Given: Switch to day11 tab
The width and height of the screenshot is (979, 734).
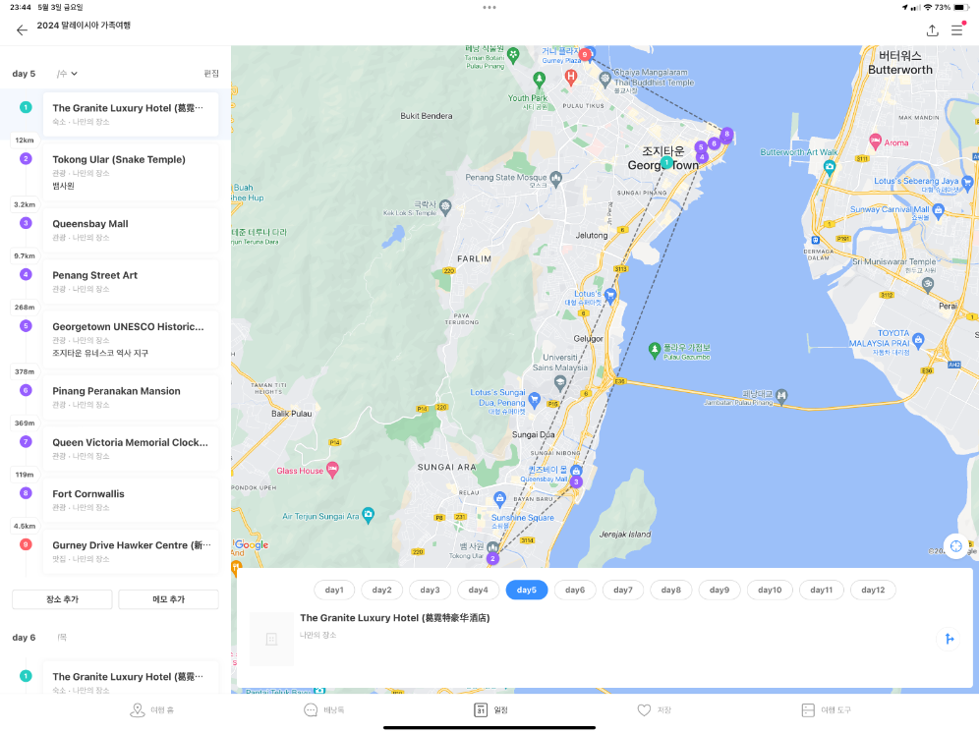Looking at the screenshot, I should click(821, 590).
